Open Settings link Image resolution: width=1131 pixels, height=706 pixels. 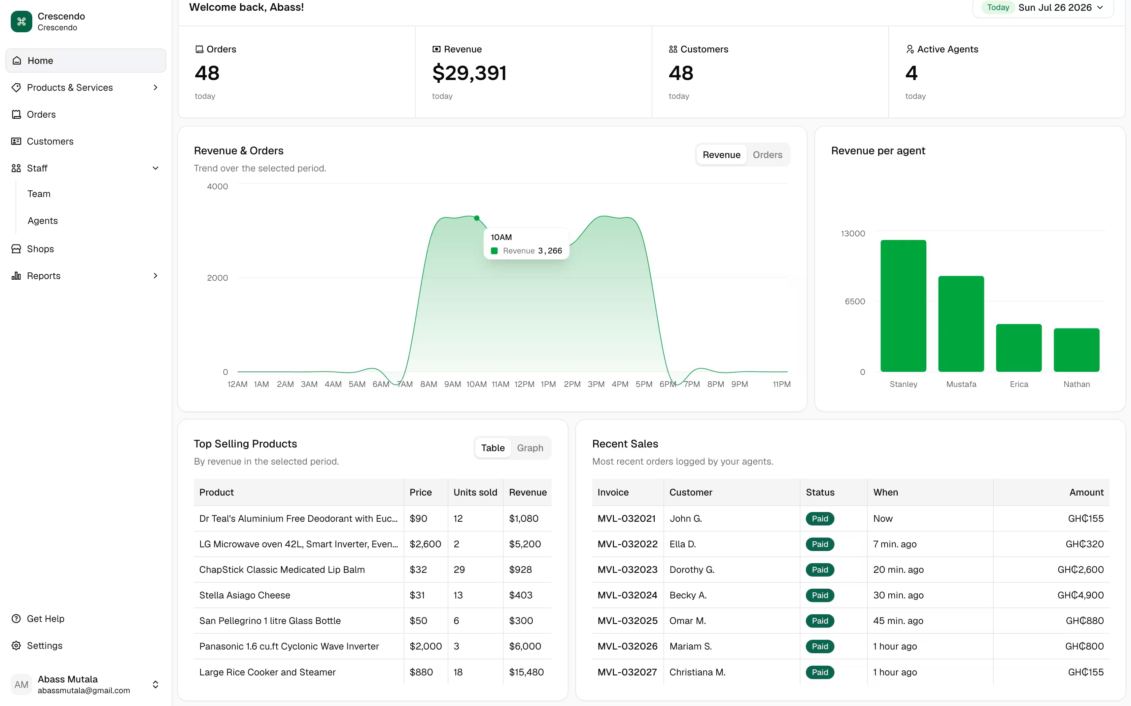point(44,645)
